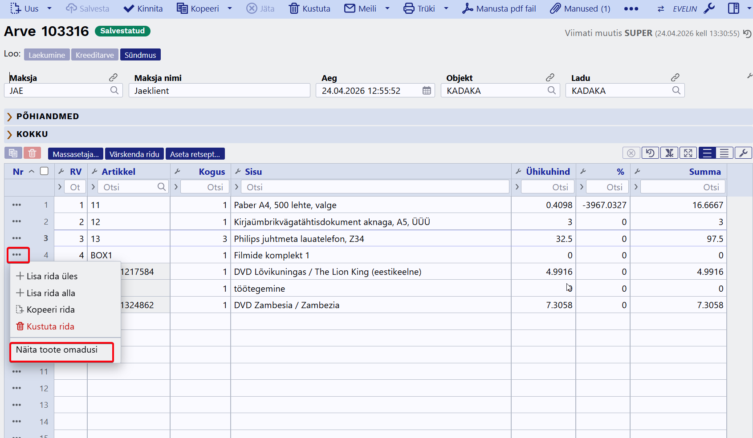Switch table to compact row density
Image resolution: width=753 pixels, height=438 pixels.
[725, 153]
